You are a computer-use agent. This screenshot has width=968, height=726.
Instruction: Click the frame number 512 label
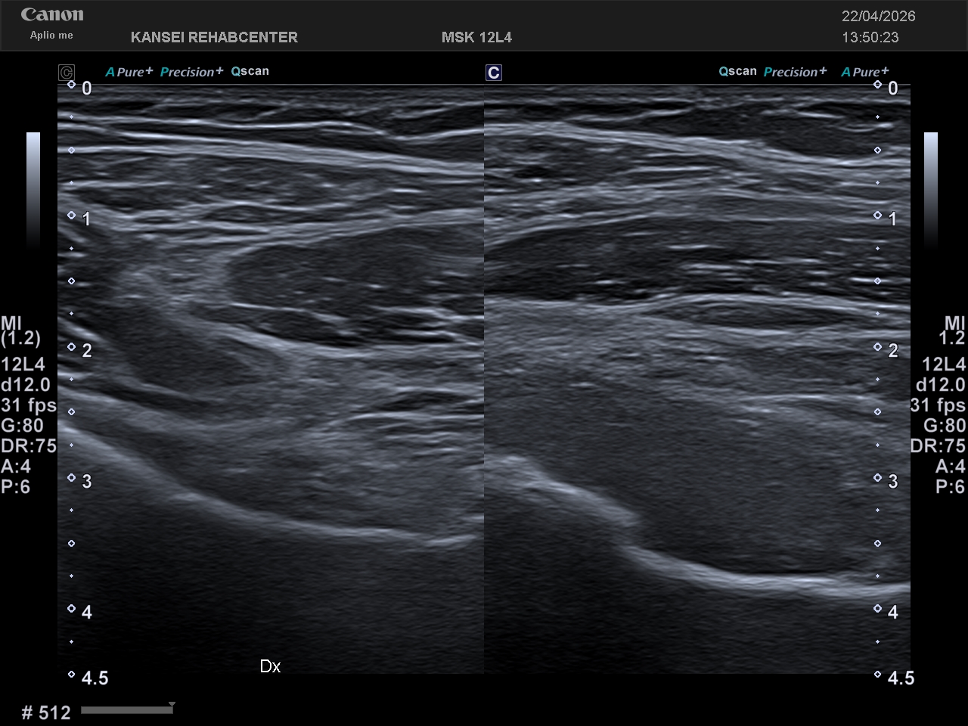click(x=46, y=712)
